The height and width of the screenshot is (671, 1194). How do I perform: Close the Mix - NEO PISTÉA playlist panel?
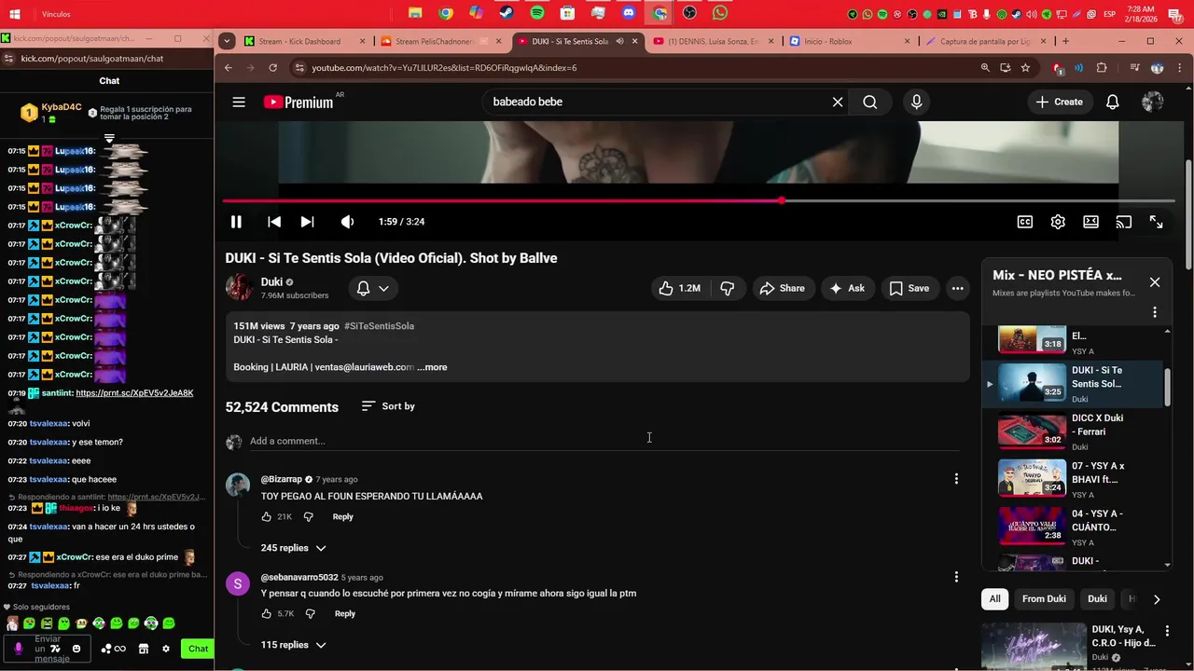point(1155,282)
